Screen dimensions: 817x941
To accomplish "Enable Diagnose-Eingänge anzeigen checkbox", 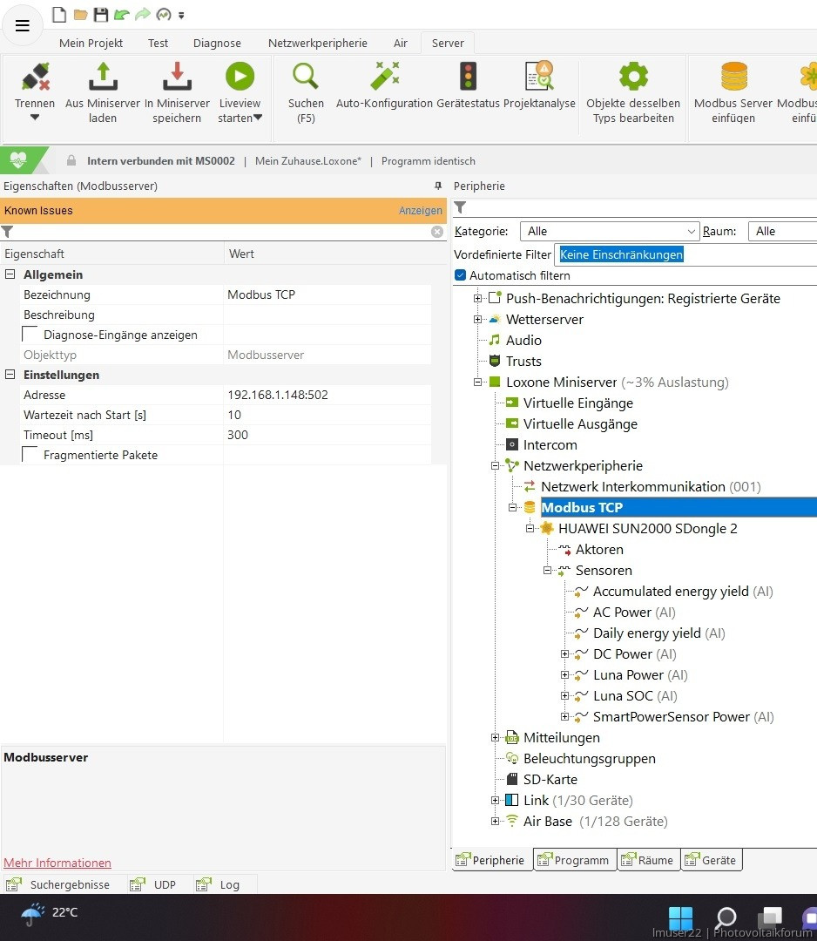I will pos(30,335).
